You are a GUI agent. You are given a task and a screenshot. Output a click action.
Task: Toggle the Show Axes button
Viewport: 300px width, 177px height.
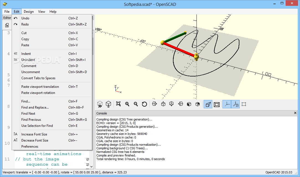(x=227, y=104)
